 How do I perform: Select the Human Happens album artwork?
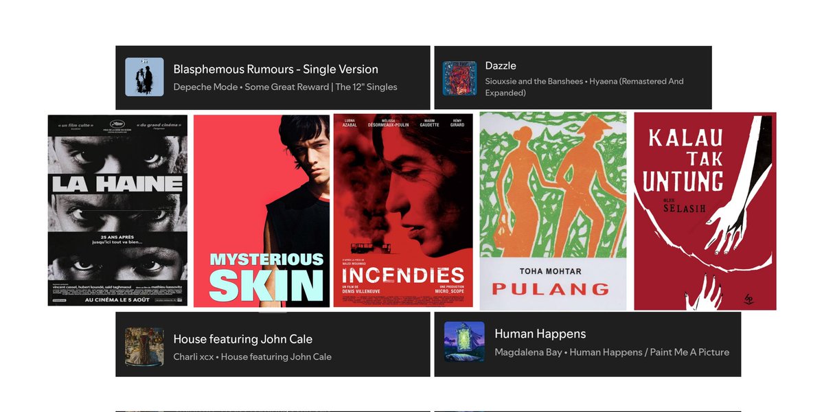(464, 341)
